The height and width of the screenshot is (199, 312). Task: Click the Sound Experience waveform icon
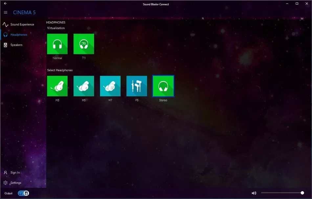coord(5,24)
